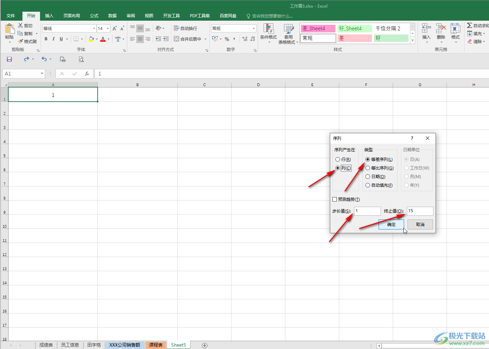
Task: Click the horizontal scrollbar left arrow
Action: [379, 345]
